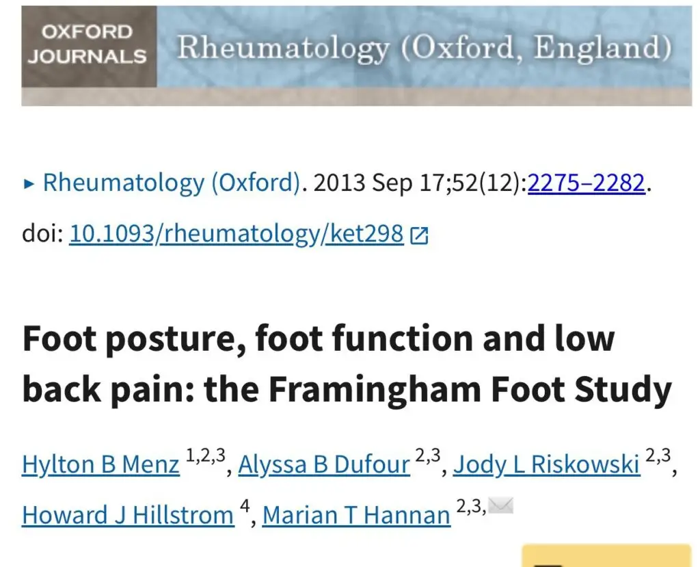The width and height of the screenshot is (700, 567).
Task: Open page range 2275–2282 link
Action: (587, 183)
